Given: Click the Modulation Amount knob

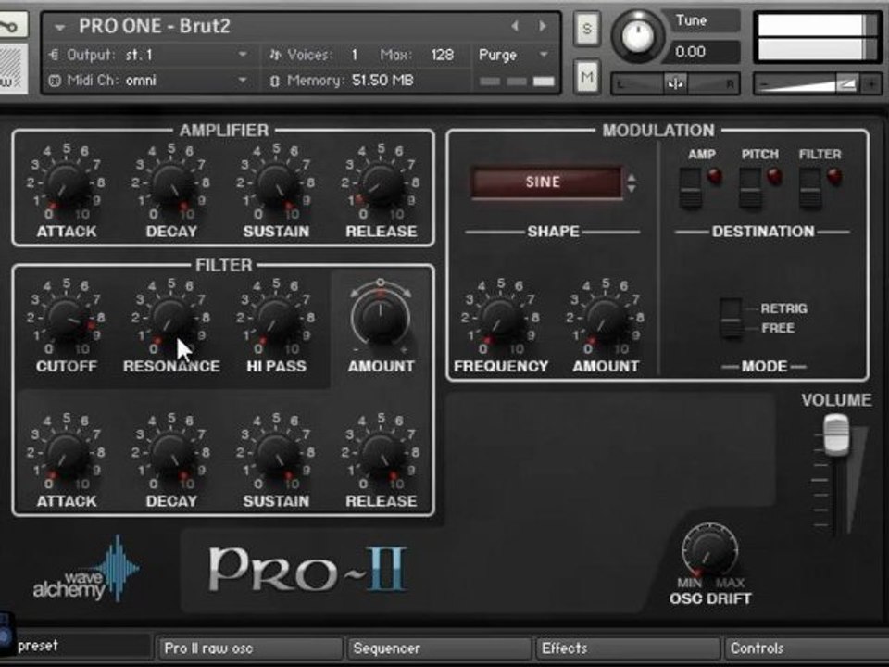Looking at the screenshot, I should coord(606,318).
